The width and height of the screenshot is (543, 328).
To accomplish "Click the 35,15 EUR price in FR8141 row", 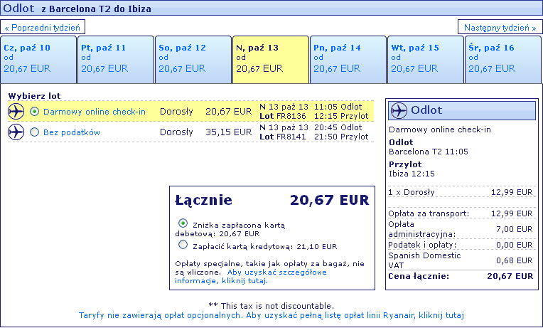I will [229, 132].
